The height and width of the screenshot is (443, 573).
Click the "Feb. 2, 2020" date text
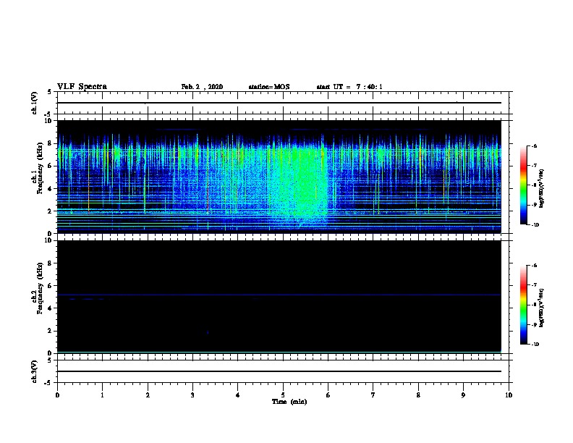click(202, 87)
